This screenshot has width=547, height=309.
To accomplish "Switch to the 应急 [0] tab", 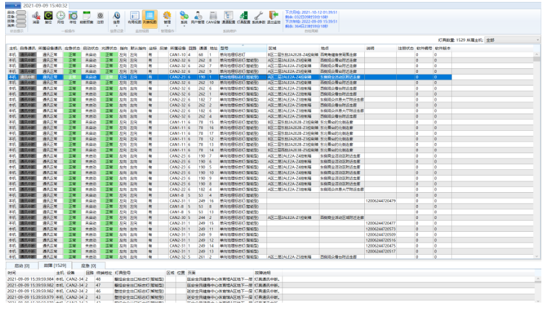I will pos(88,265).
